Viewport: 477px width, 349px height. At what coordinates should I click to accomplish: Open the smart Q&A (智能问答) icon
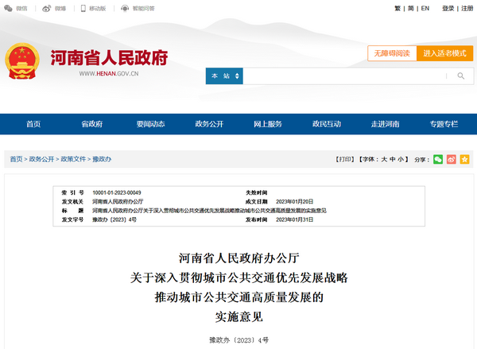pos(125,8)
